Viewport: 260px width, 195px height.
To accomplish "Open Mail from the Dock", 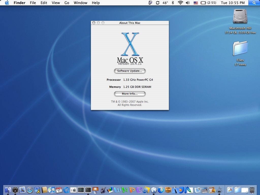I will pos(22,190).
